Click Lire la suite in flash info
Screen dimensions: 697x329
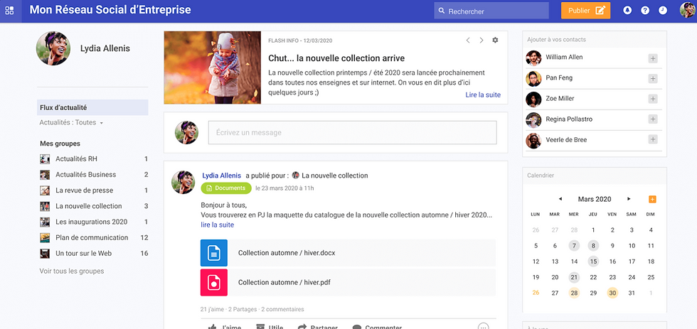(483, 95)
